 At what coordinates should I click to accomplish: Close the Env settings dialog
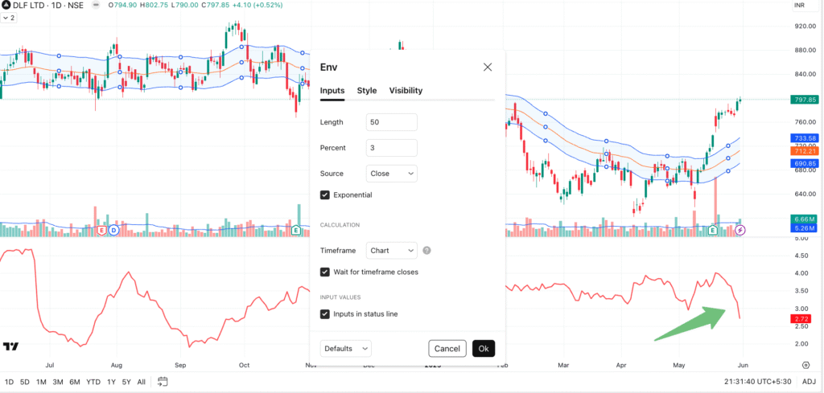488,67
